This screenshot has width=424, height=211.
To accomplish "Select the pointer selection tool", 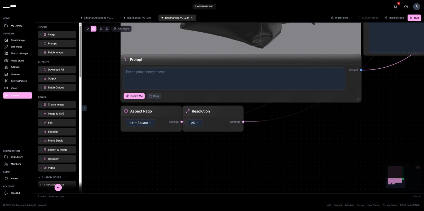I will [88, 29].
